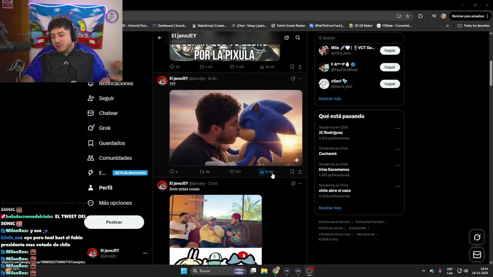Viewport: 493px width, 277px height.
Task: Open Perfil in the sidebar
Action: tap(100, 188)
